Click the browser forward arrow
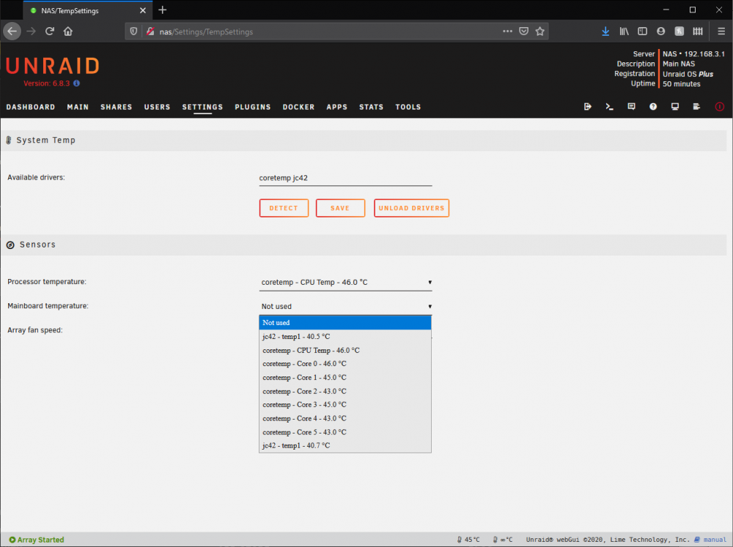The width and height of the screenshot is (733, 547). click(32, 31)
